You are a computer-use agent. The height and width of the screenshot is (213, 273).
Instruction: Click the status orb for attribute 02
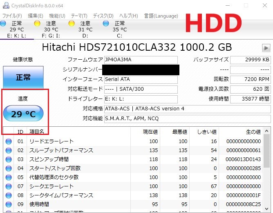[x=9, y=150]
